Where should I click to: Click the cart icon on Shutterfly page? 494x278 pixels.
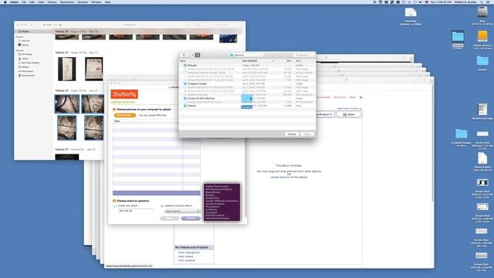360,97
